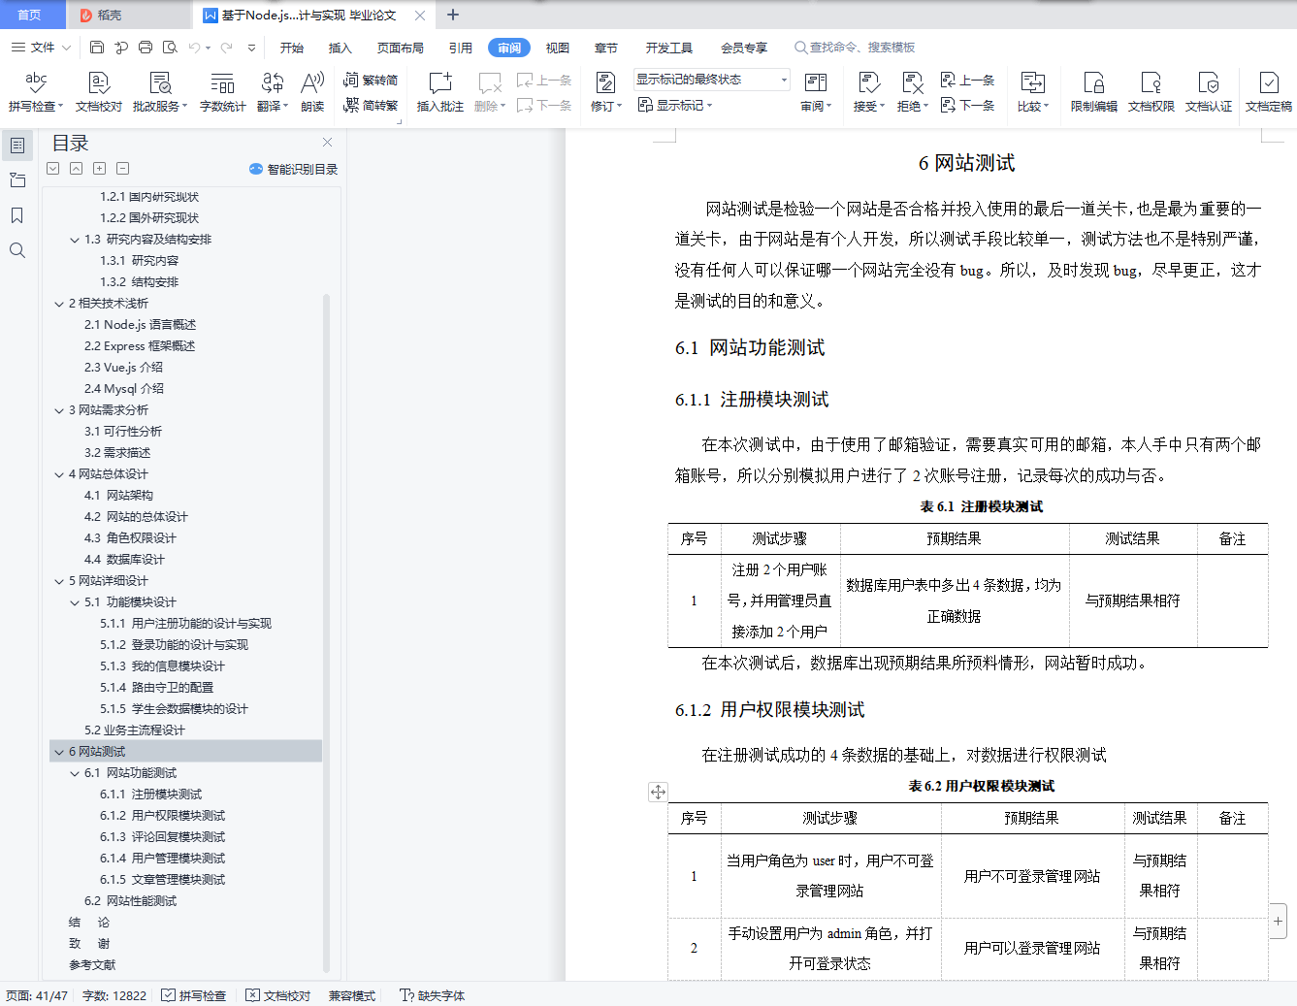Screen dimensions: 1297x1006
Task: Close the 目录 navigation pane
Action: 327,143
